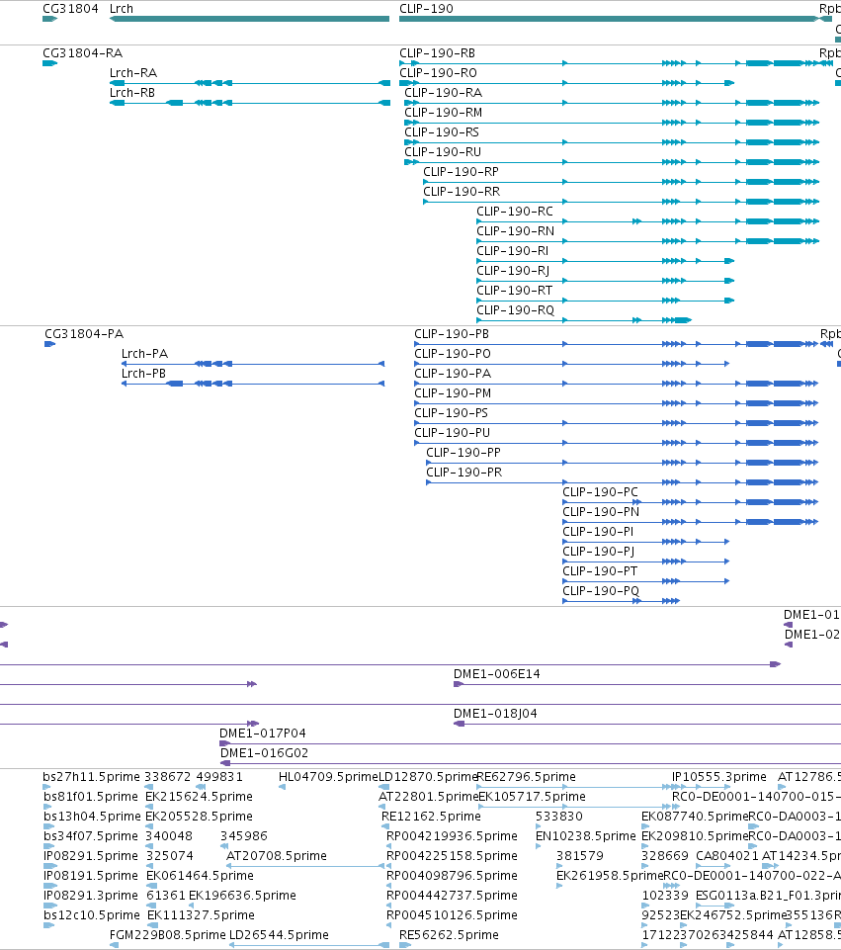Screen dimensions: 841x950
Task: Select clone label DME1-006E14
Action: pos(497,674)
